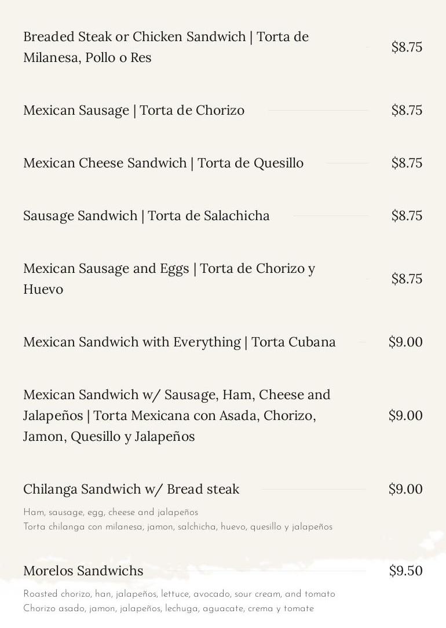Image resolution: width=446 pixels, height=628 pixels.
Task: Open the Torta Mexicana con Asada item
Action: pyautogui.click(x=177, y=415)
